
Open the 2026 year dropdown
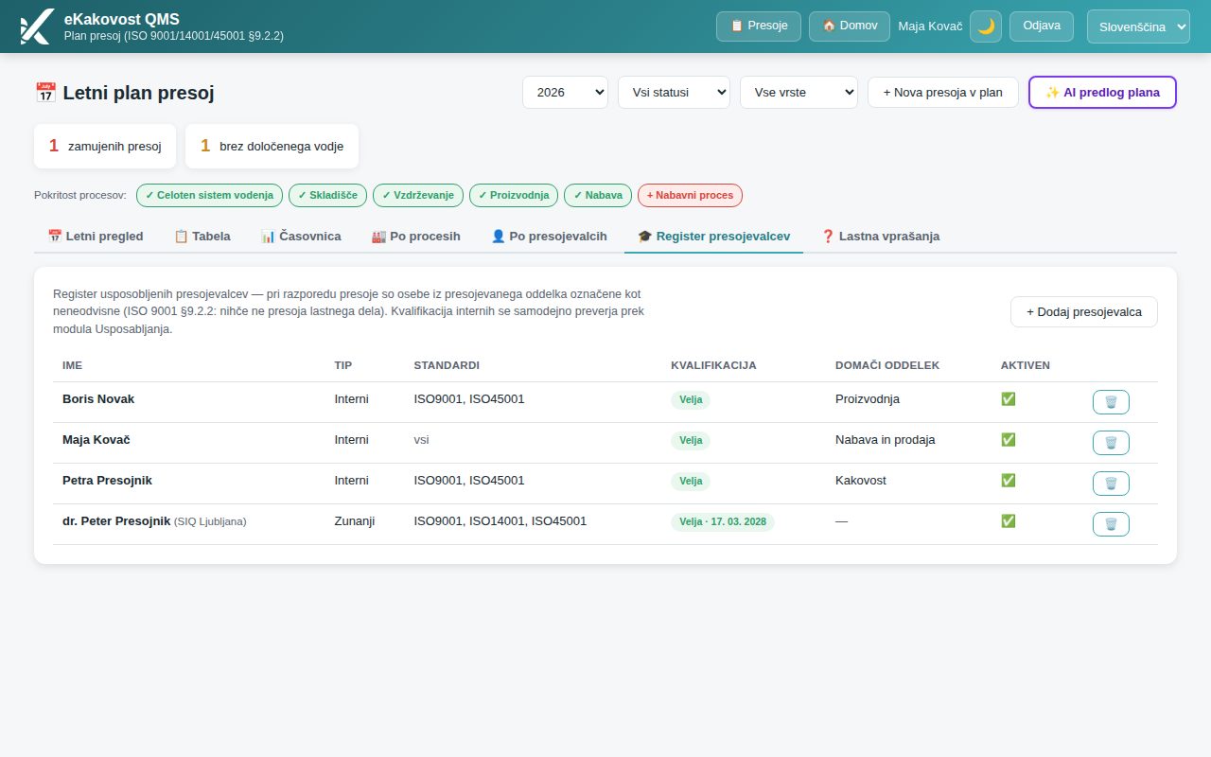pos(565,92)
